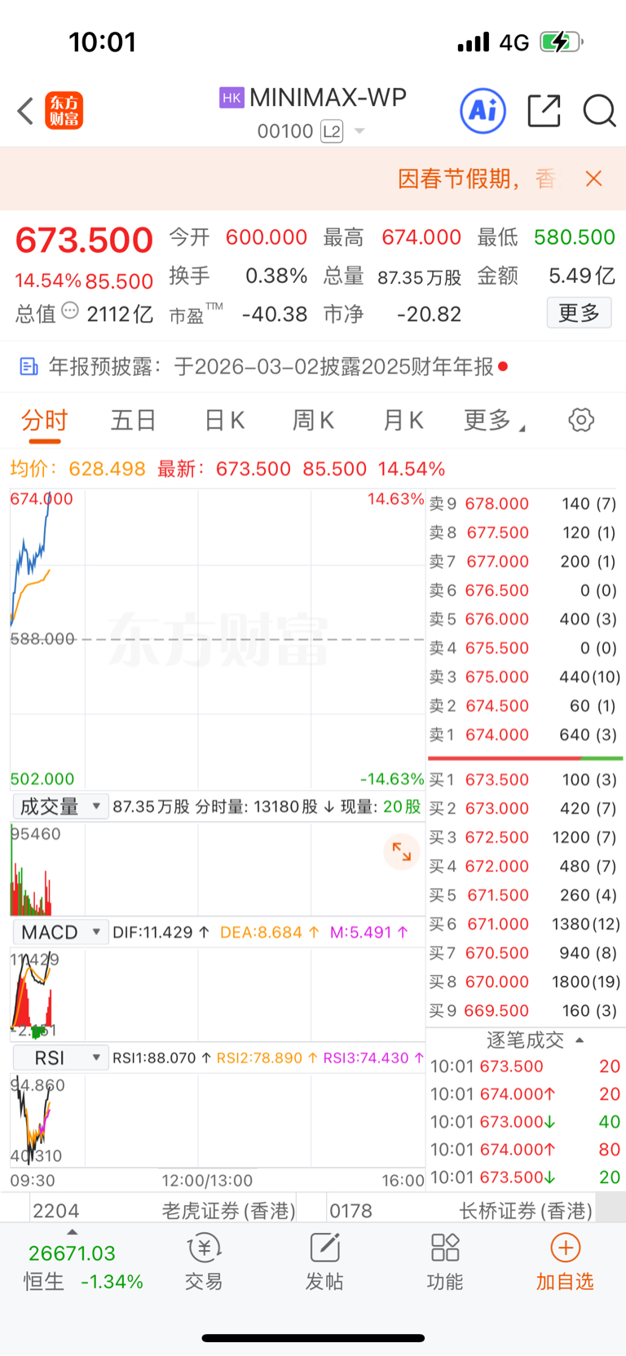
Task: Select 卖1 674.000 order row
Action: (x=524, y=735)
